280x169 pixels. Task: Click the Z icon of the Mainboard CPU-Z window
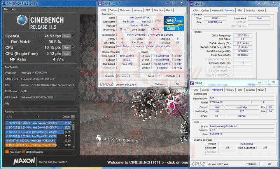click(x=192, y=83)
